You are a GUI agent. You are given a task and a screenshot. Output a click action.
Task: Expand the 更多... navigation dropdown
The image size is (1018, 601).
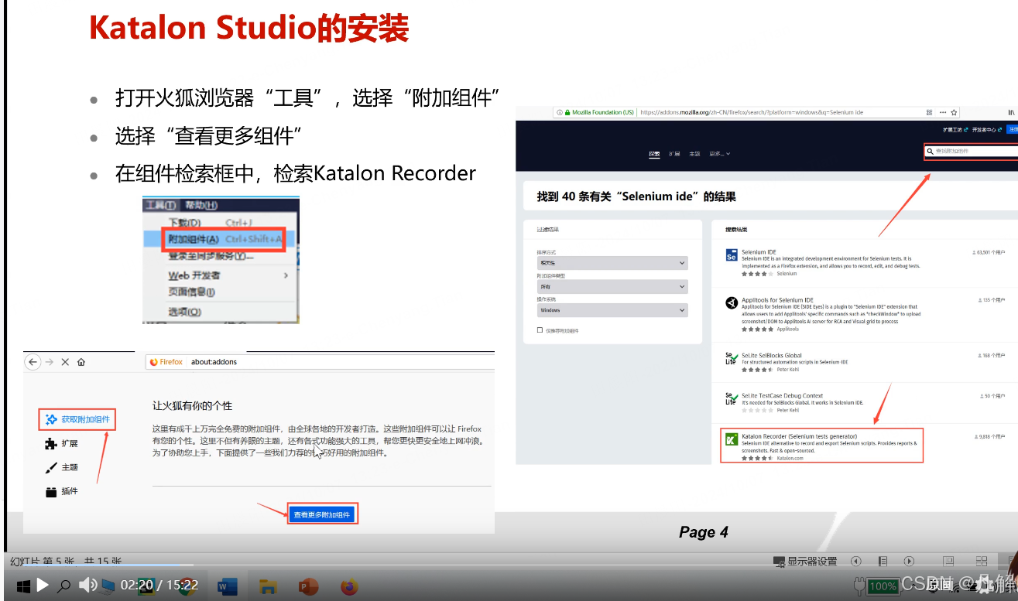720,153
